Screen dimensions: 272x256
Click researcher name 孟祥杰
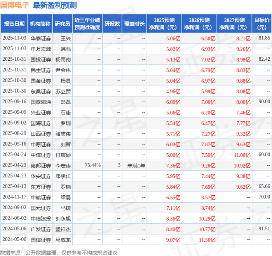click(x=63, y=229)
